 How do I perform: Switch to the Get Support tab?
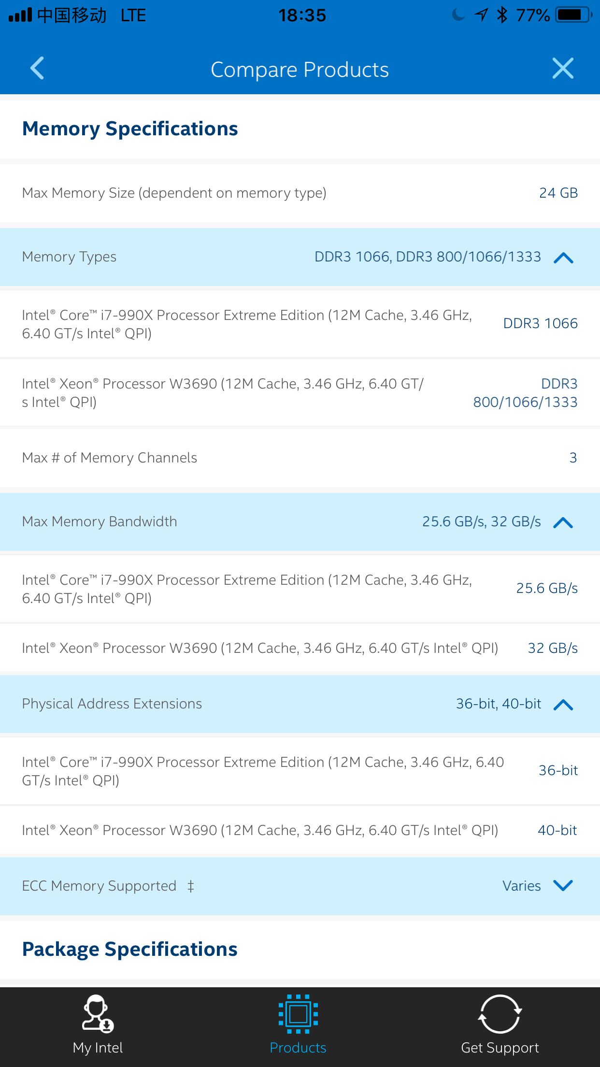tap(500, 1047)
